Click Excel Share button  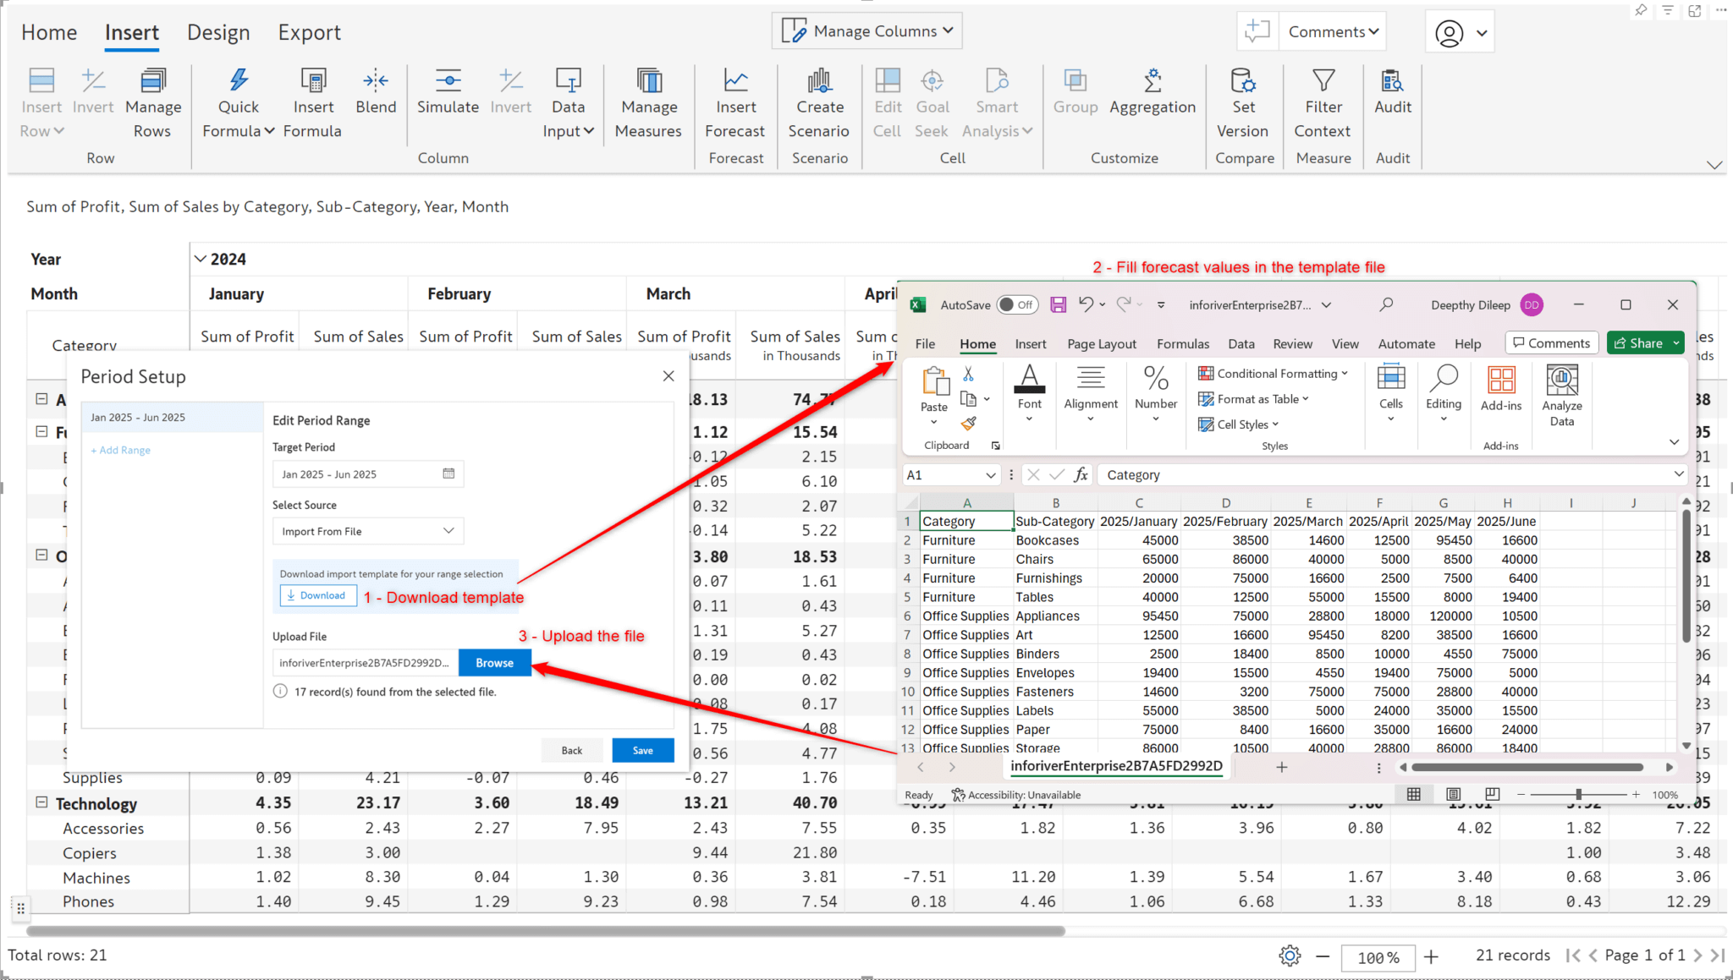1645,343
